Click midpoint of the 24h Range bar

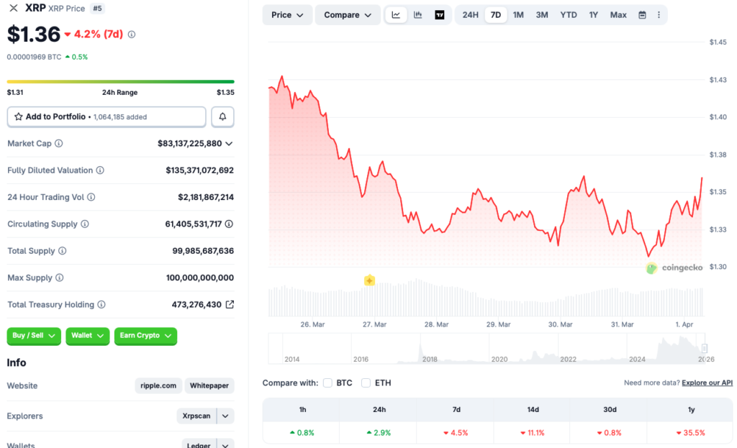point(120,81)
